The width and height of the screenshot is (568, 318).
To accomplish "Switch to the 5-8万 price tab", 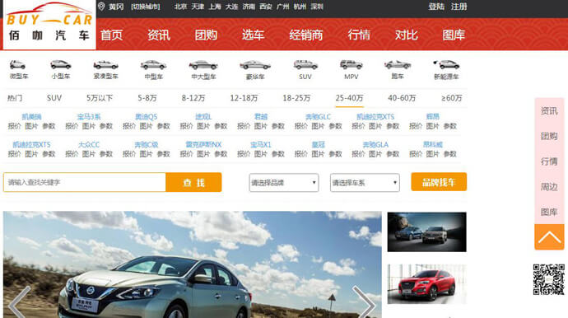I will [147, 98].
